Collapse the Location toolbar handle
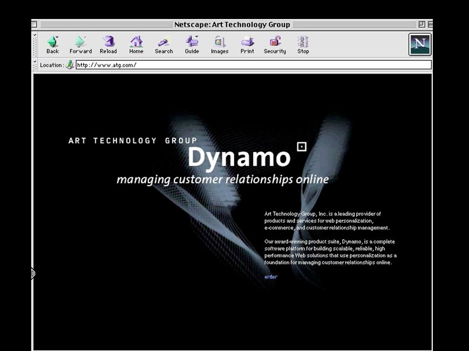This screenshot has width=469, height=351. (x=35, y=65)
